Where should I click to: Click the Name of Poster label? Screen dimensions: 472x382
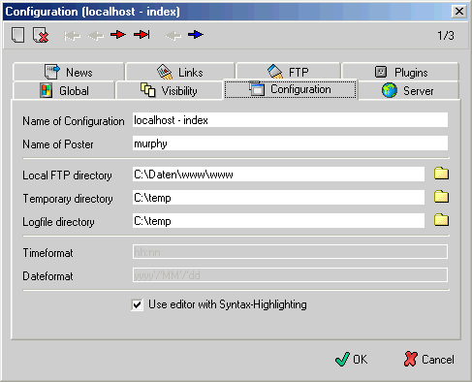pos(58,144)
